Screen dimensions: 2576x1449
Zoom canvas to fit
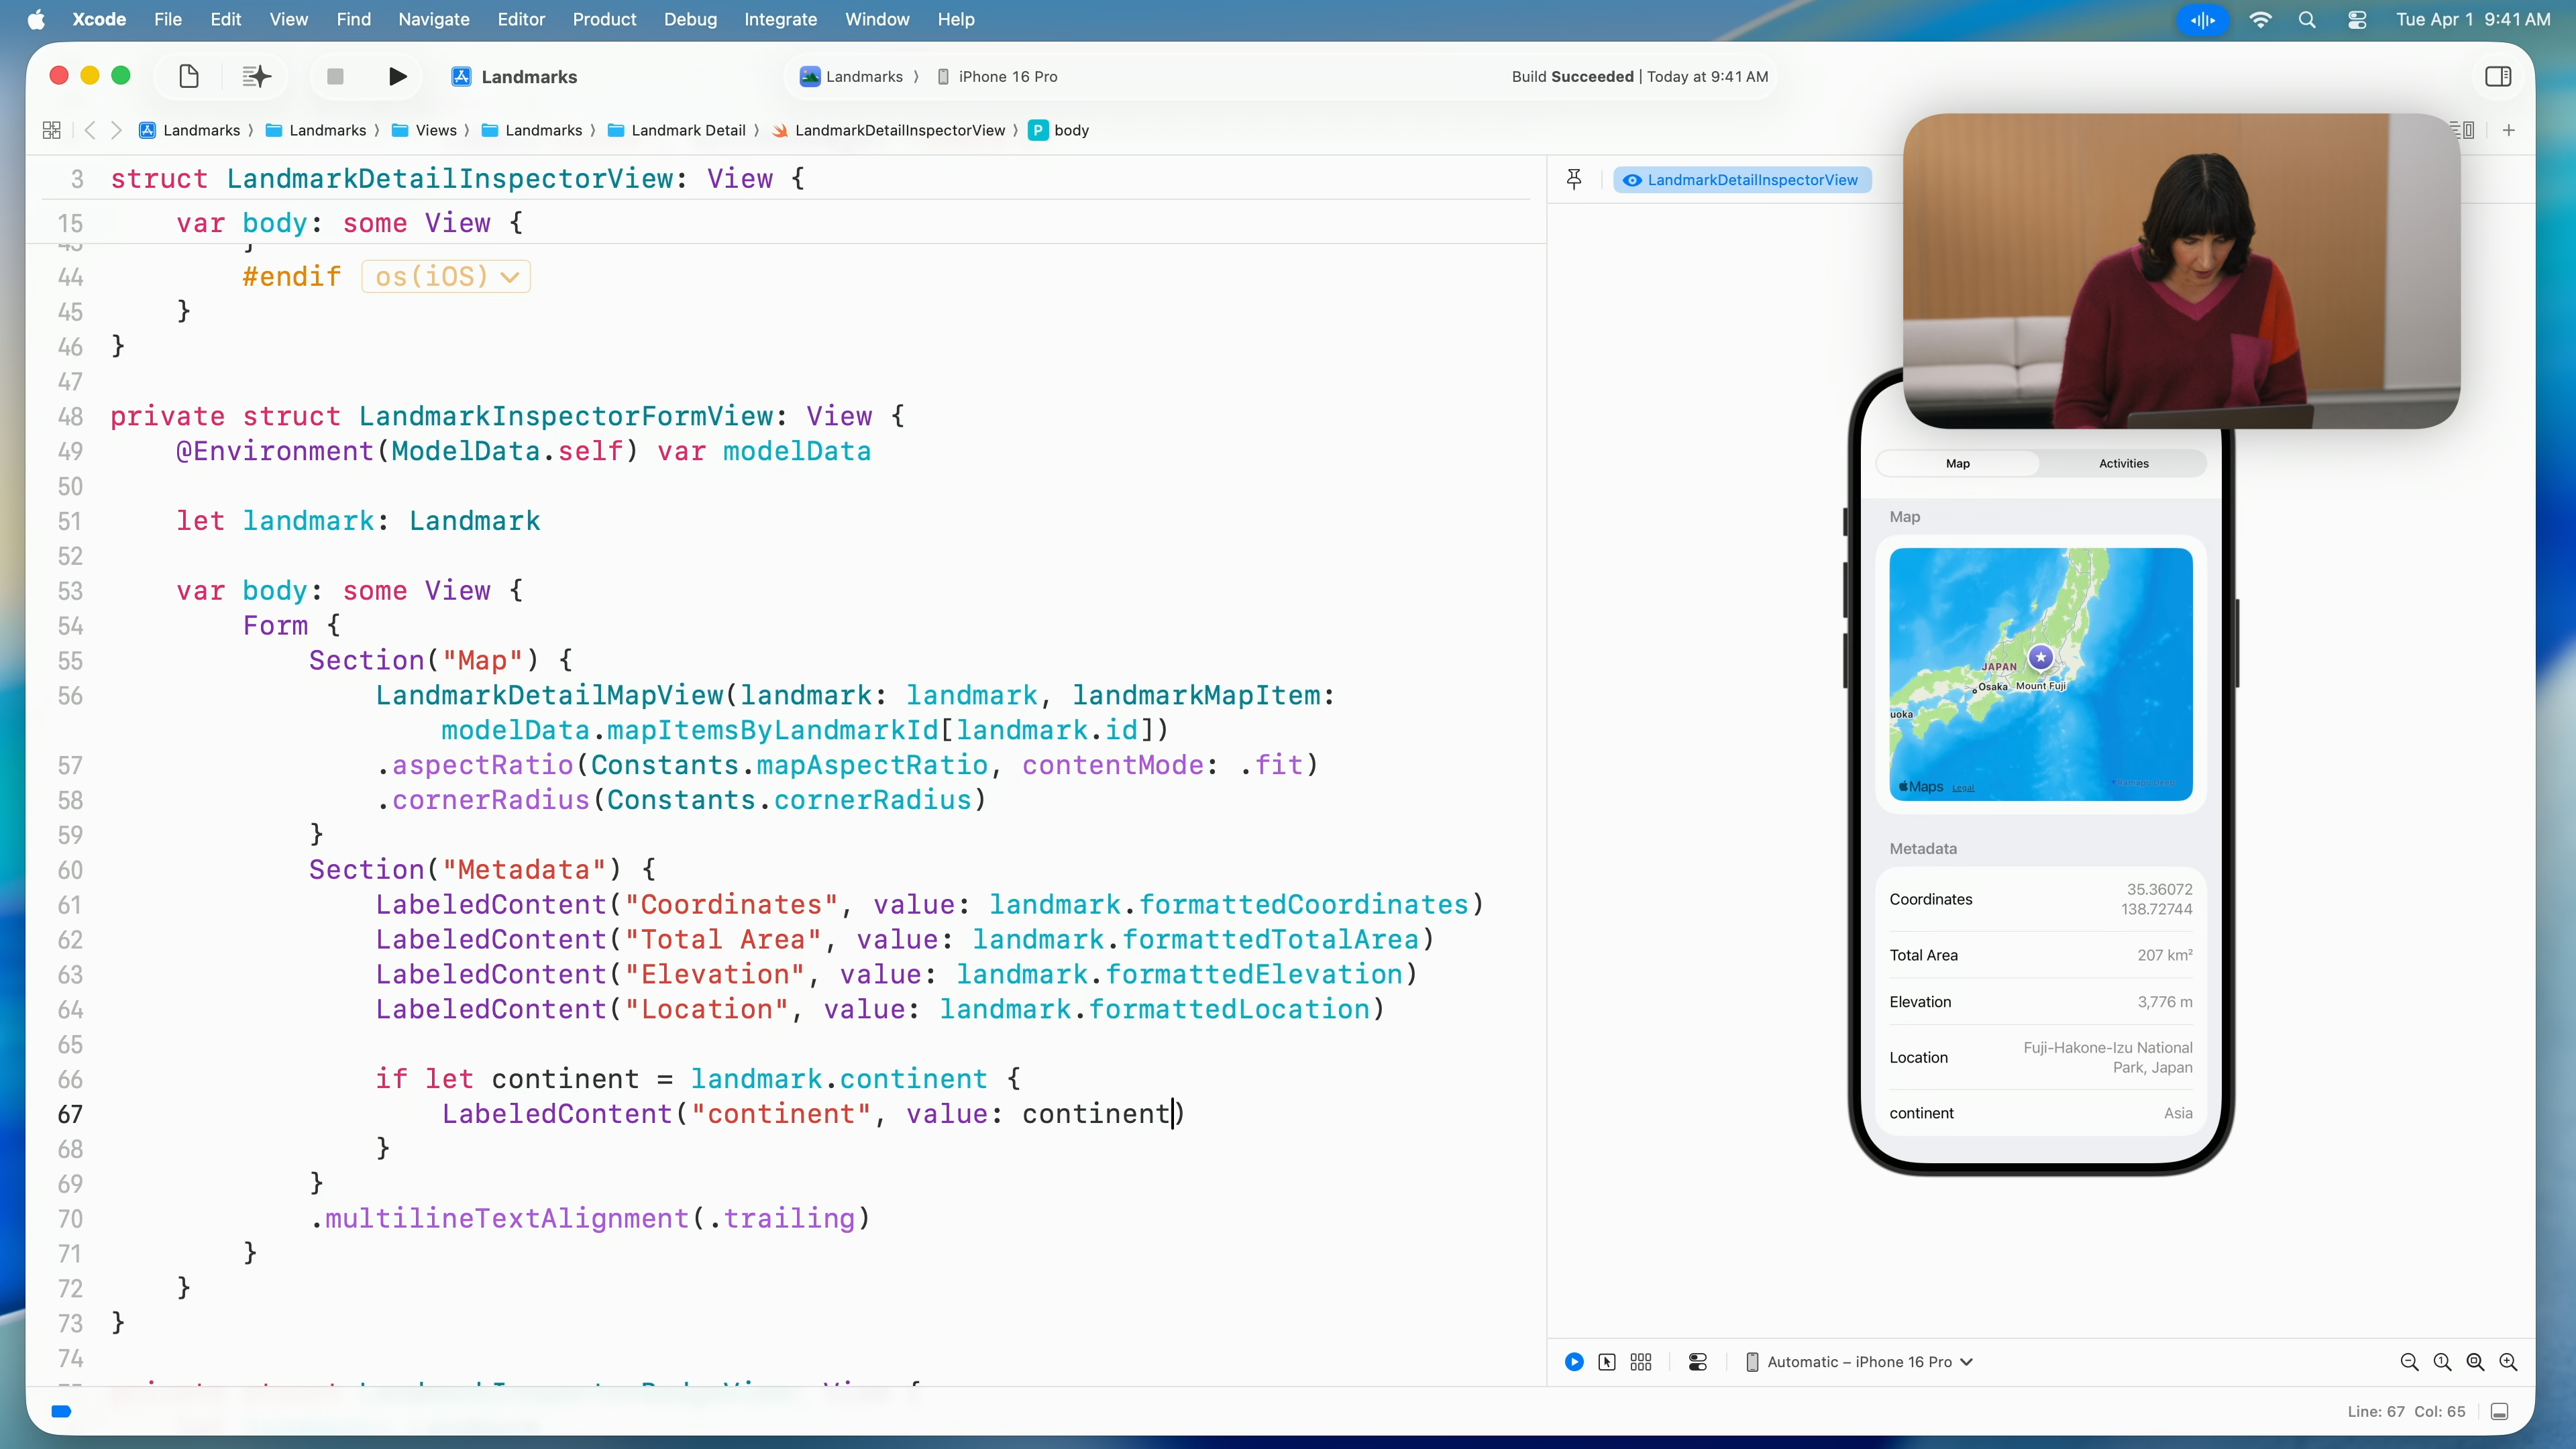pyautogui.click(x=2475, y=1362)
